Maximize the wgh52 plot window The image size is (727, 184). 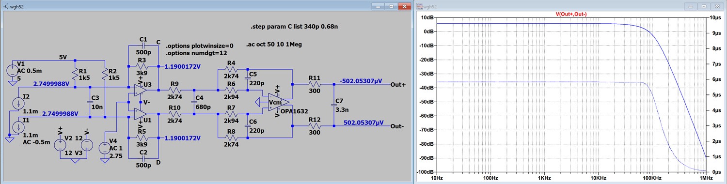pos(705,6)
